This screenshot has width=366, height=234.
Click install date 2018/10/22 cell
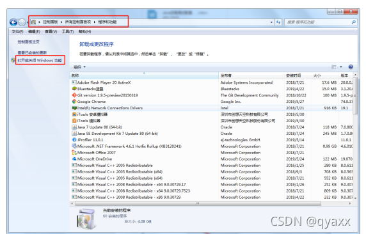click(296, 95)
